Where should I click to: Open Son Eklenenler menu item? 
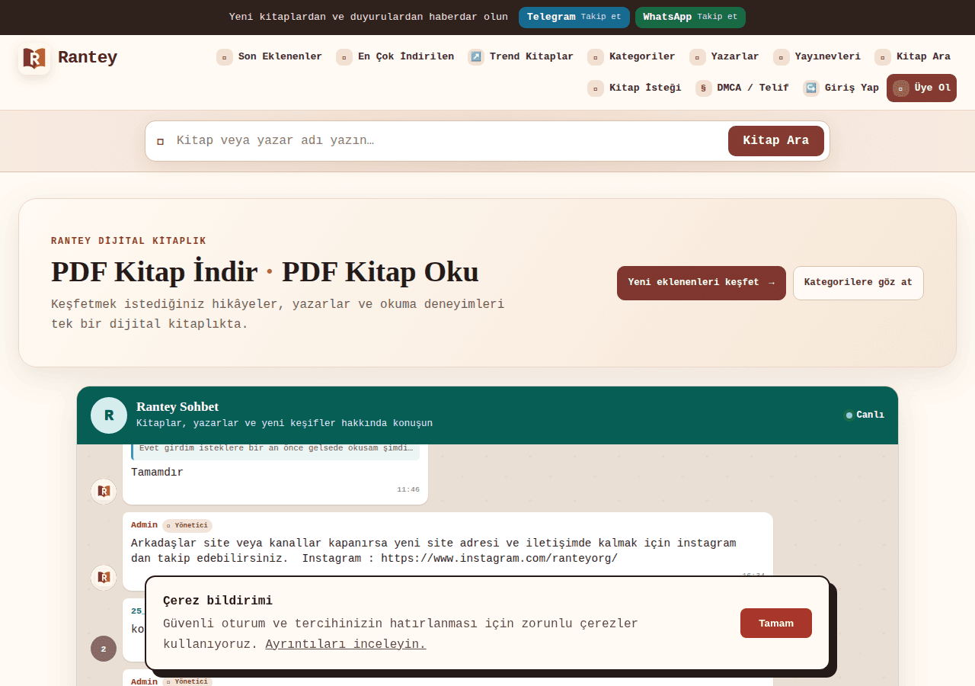point(269,57)
